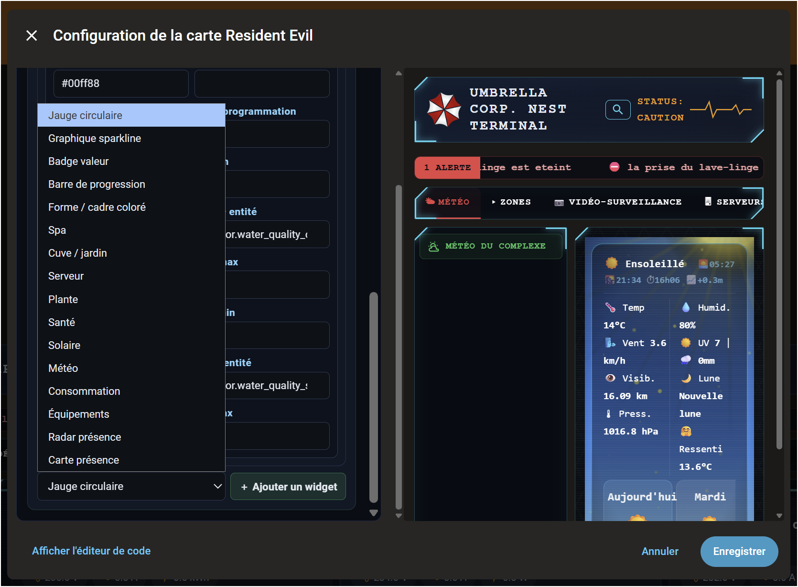Select Cuve / jardin option

131,253
